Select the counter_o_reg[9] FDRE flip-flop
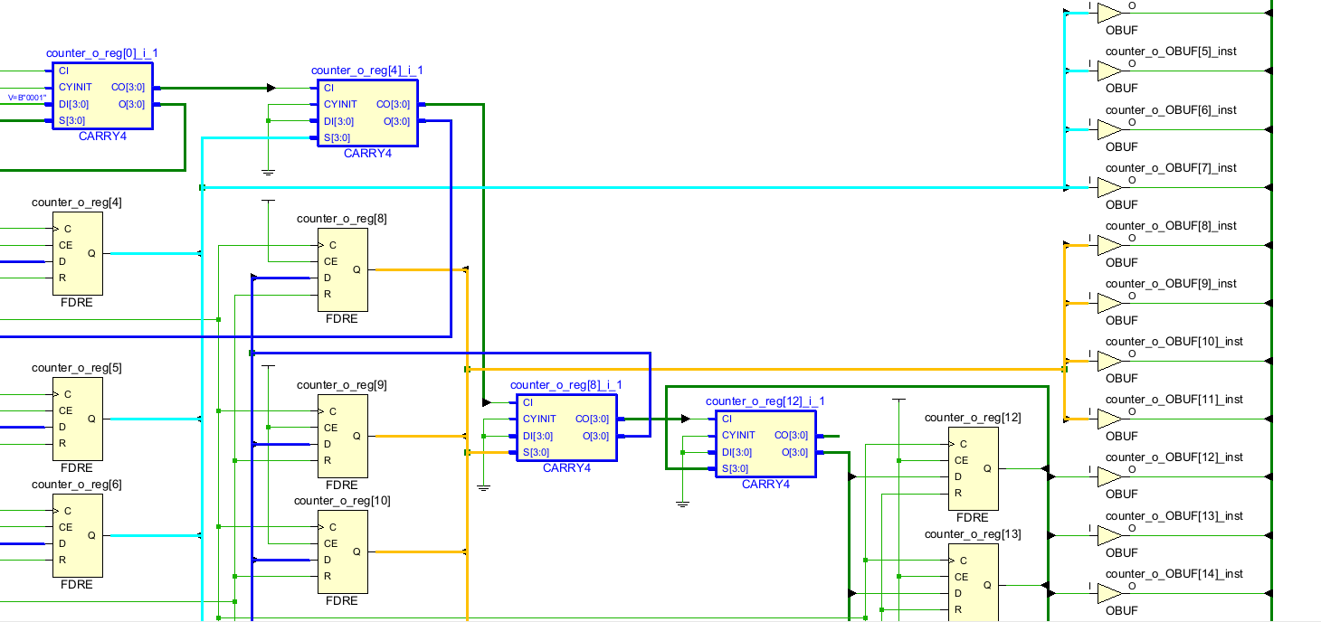1321x622 pixels. click(343, 436)
